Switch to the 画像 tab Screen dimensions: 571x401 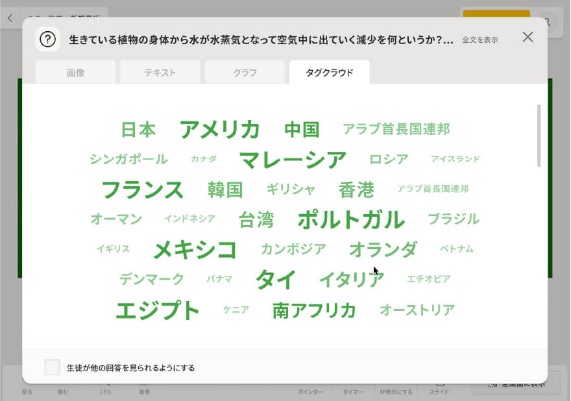(75, 73)
